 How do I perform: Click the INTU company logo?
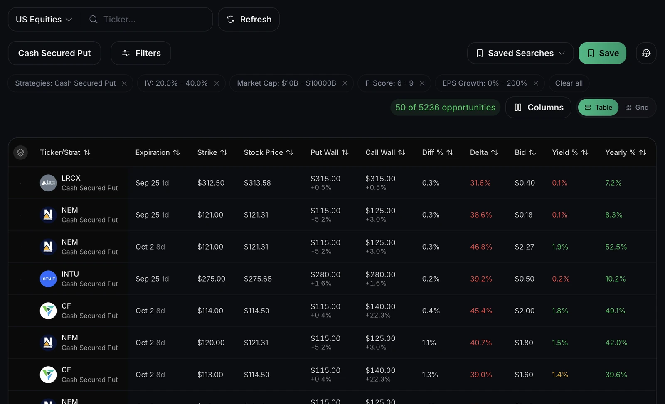(48, 279)
